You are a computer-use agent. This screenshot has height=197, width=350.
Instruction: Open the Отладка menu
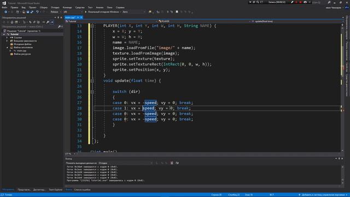(55, 7)
